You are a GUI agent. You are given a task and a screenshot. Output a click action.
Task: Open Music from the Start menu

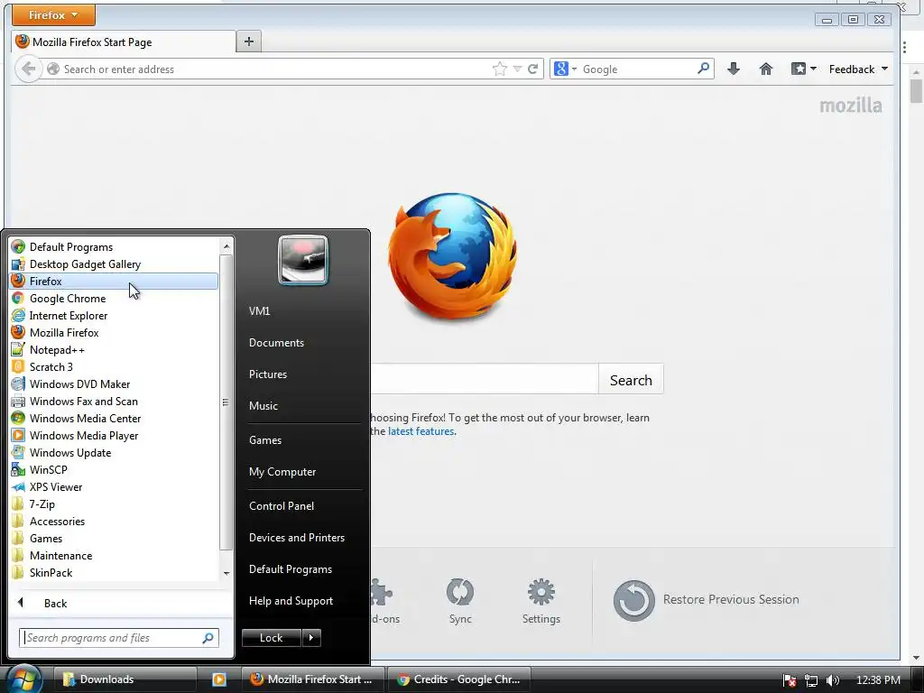point(263,405)
